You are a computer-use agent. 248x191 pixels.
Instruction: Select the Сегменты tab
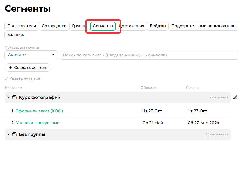pyautogui.click(x=103, y=26)
